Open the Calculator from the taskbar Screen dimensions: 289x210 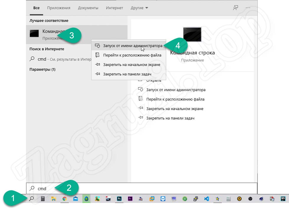pyautogui.click(x=43, y=199)
